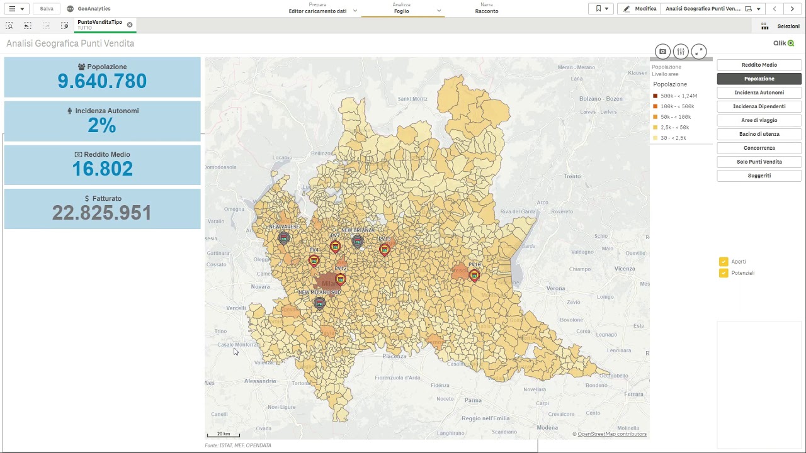This screenshot has width=806, height=453.
Task: Click Modifica to edit the sheet
Action: (639, 9)
